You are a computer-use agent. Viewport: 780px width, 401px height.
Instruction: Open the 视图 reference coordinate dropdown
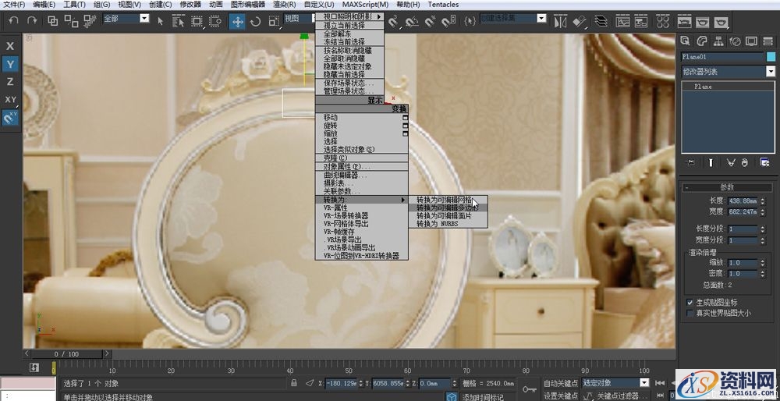pyautogui.click(x=300, y=18)
